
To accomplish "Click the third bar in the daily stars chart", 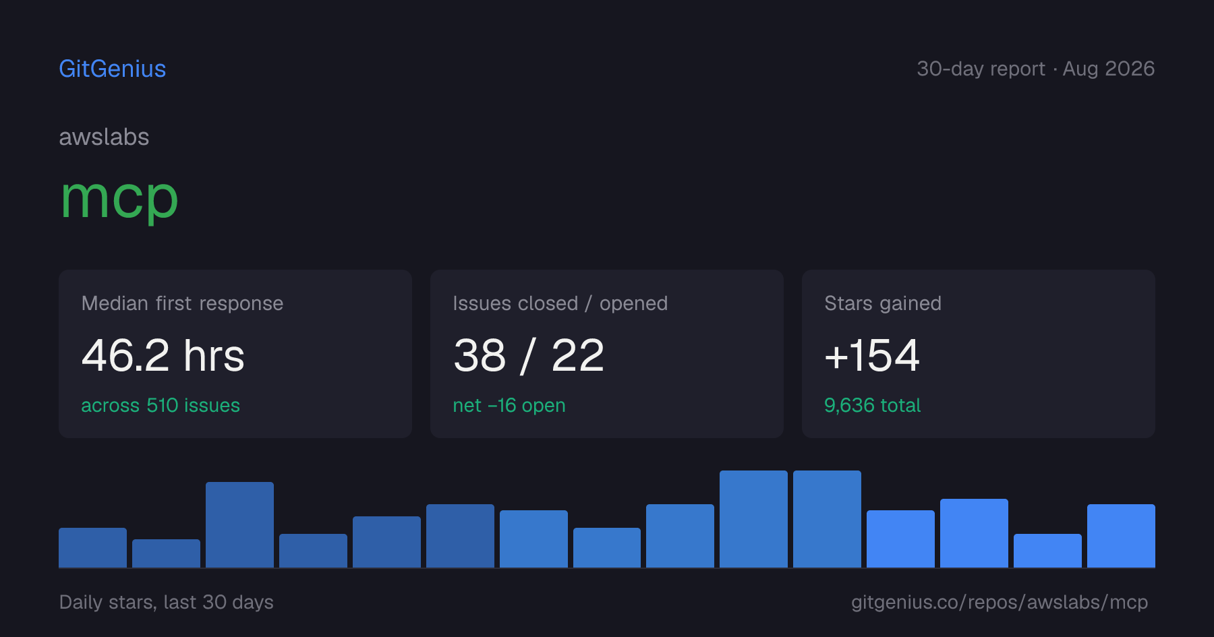I will pyautogui.click(x=239, y=524).
